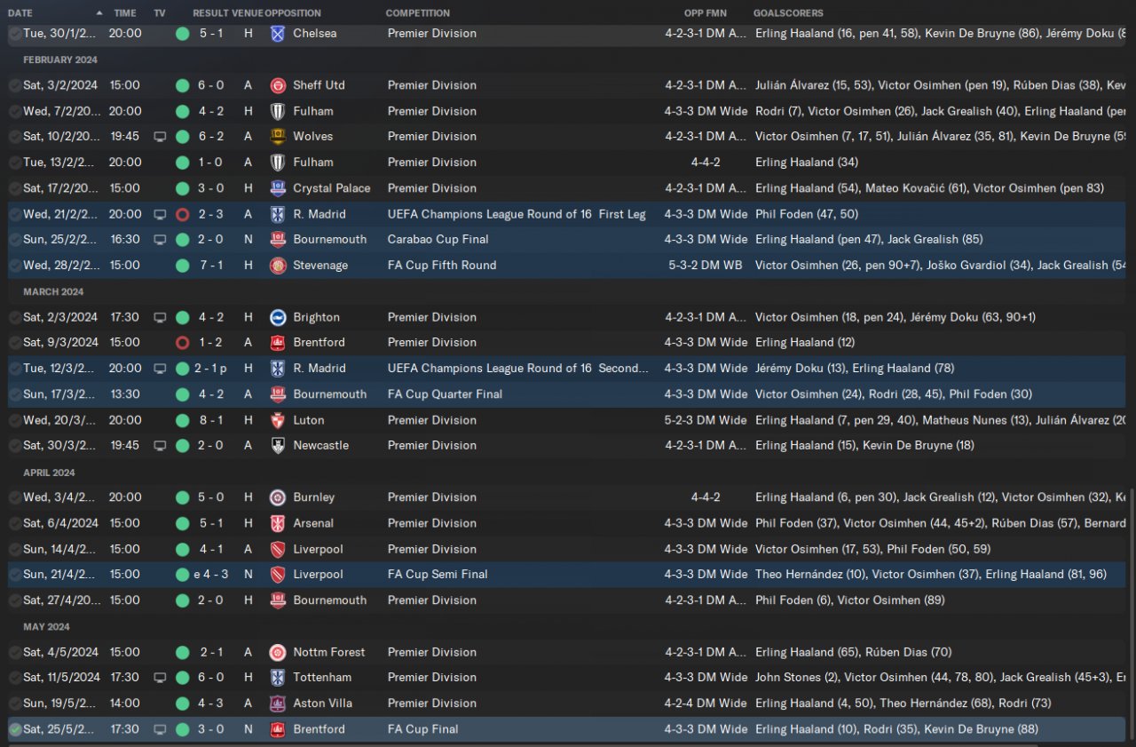Screen dimensions: 1136x747
Task: Sort by the OPP FMN column header
Action: point(706,13)
